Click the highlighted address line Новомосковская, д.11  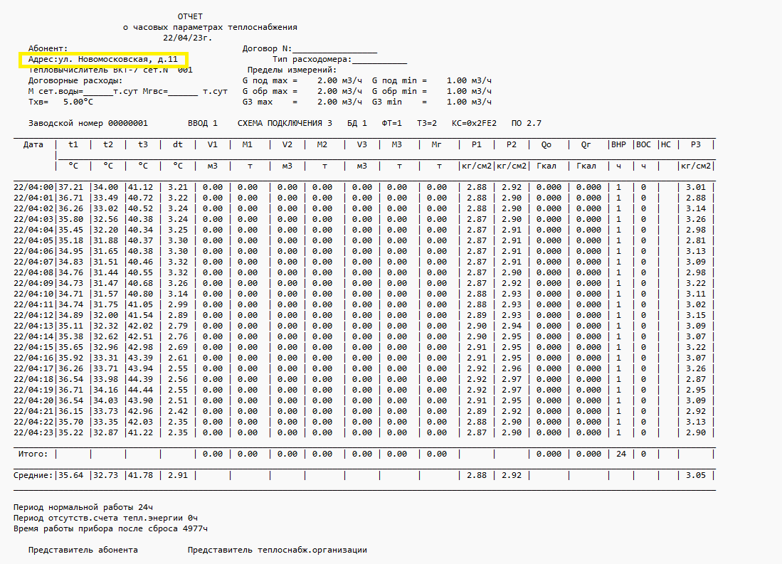click(x=102, y=60)
